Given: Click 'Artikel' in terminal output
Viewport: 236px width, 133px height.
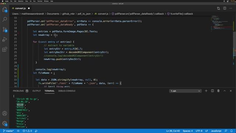Looking at the screenshot, I should point(22,118).
